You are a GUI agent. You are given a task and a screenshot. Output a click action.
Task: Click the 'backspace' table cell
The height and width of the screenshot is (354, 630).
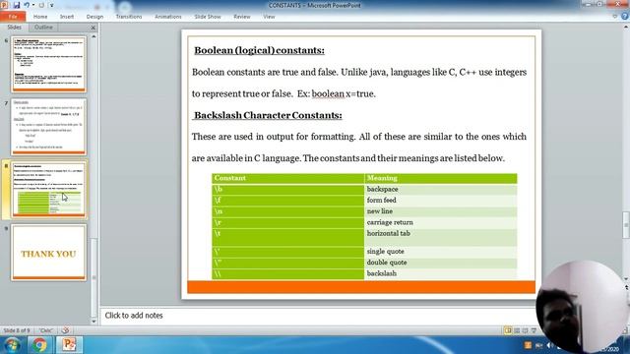[441, 189]
